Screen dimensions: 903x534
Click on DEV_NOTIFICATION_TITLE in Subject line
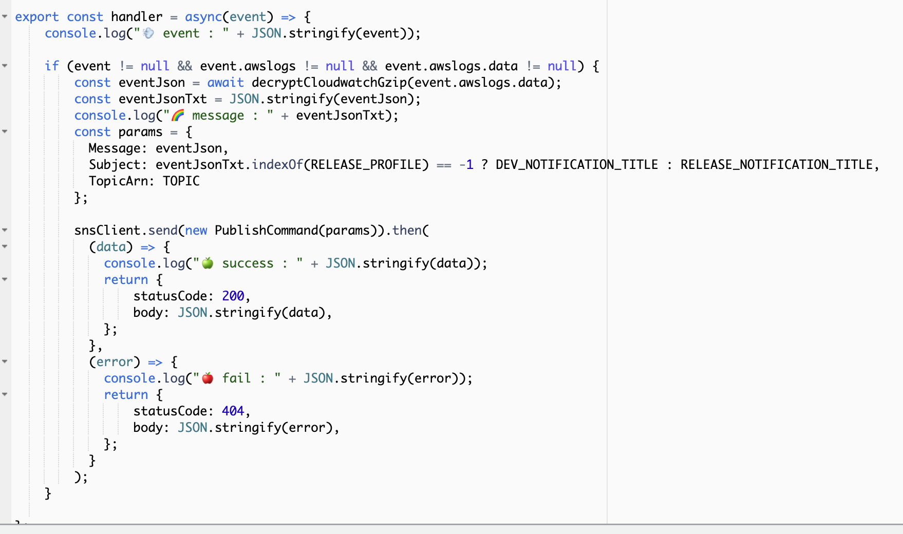coord(576,165)
